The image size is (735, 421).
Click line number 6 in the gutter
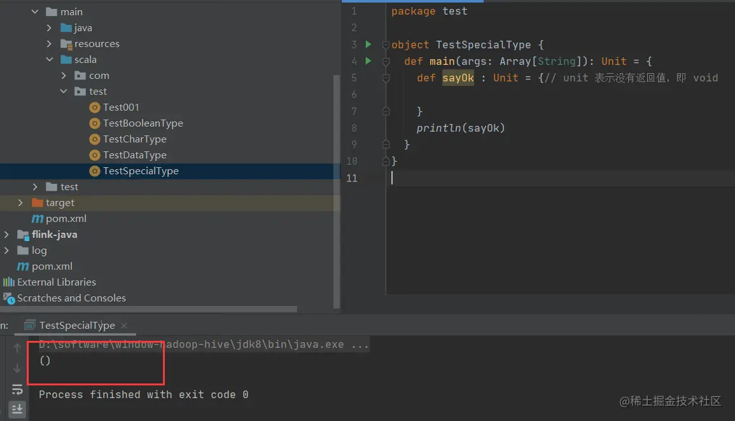[354, 95]
